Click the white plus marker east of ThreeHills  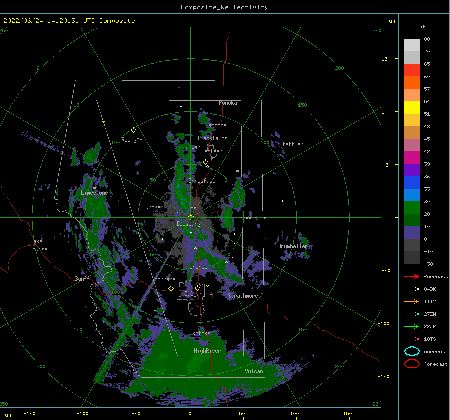(282, 201)
